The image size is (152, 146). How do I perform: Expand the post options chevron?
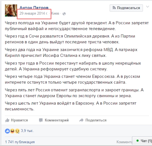(x=148, y=7)
